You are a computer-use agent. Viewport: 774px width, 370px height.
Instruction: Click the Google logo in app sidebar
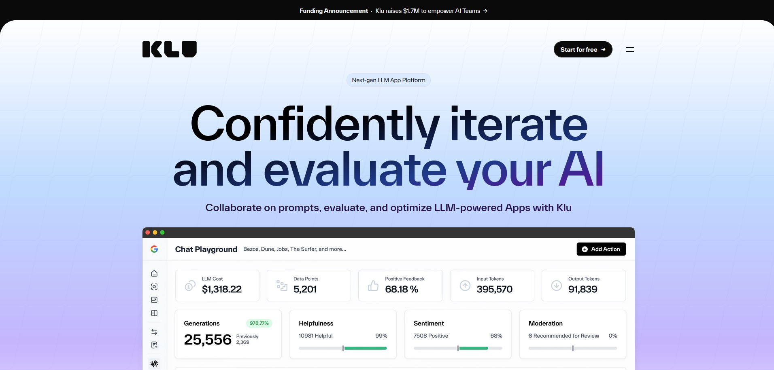[154, 249]
